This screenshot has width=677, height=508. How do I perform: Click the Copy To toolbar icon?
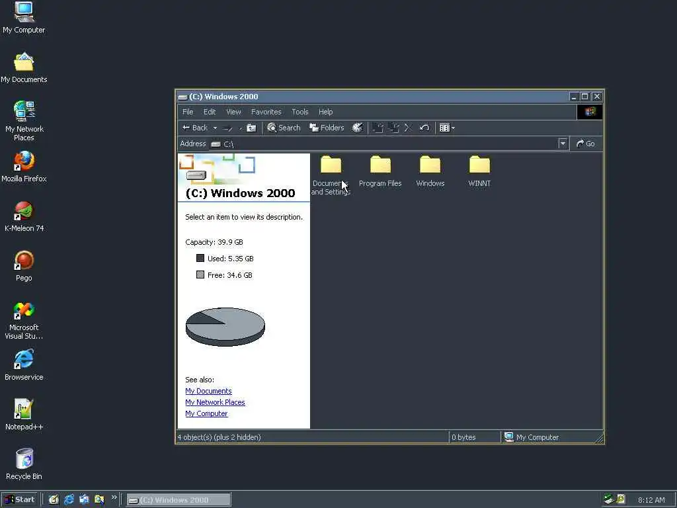393,128
